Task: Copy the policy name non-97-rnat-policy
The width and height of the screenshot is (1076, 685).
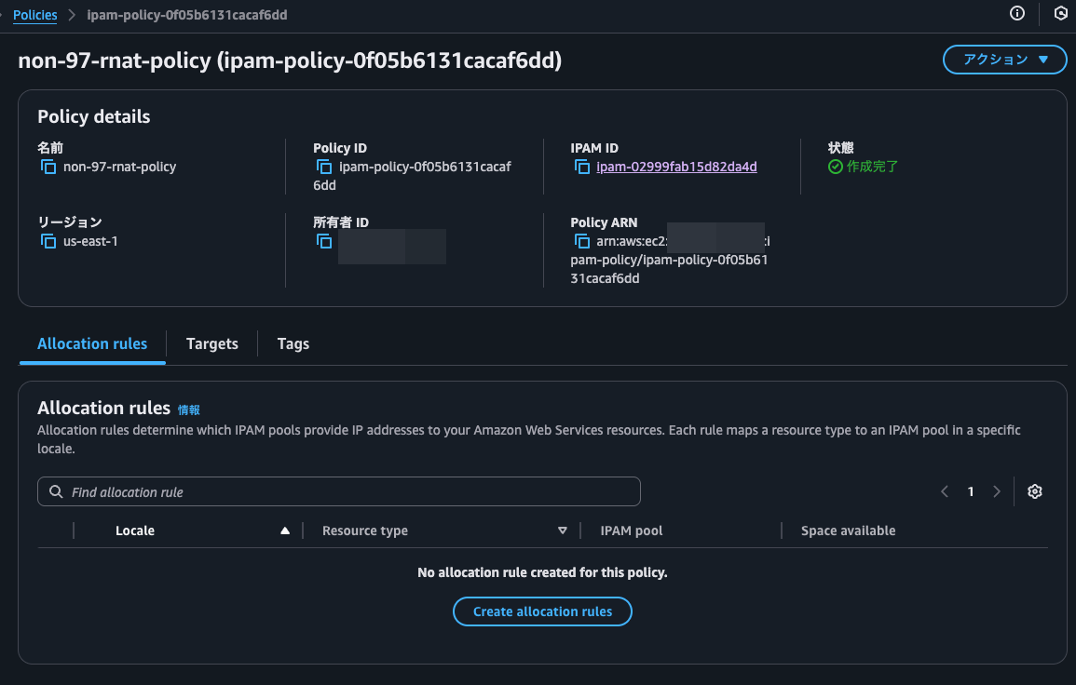Action: (x=48, y=168)
